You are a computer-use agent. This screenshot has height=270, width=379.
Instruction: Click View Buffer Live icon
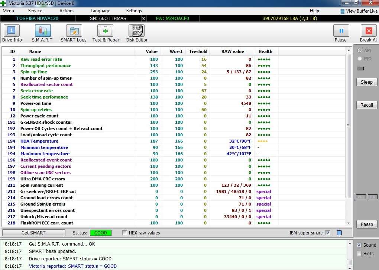[342, 11]
